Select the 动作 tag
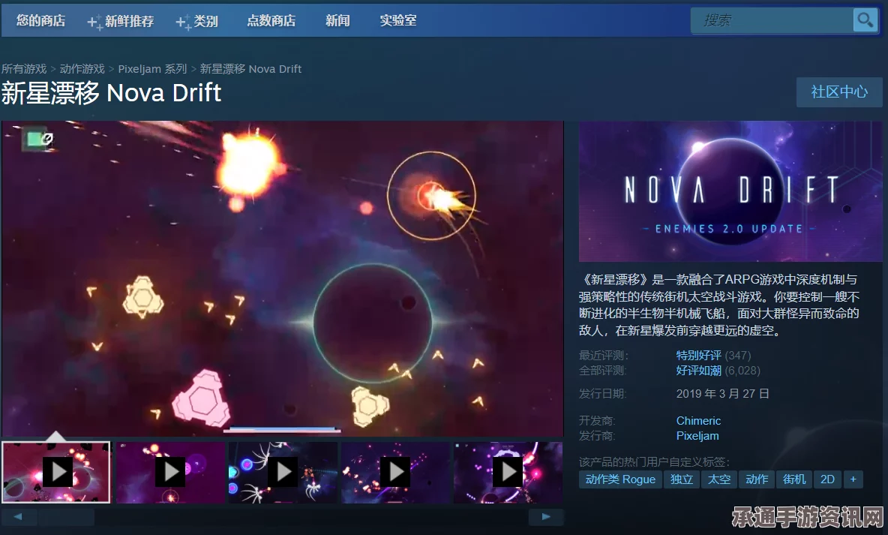This screenshot has height=535, width=888. click(757, 479)
